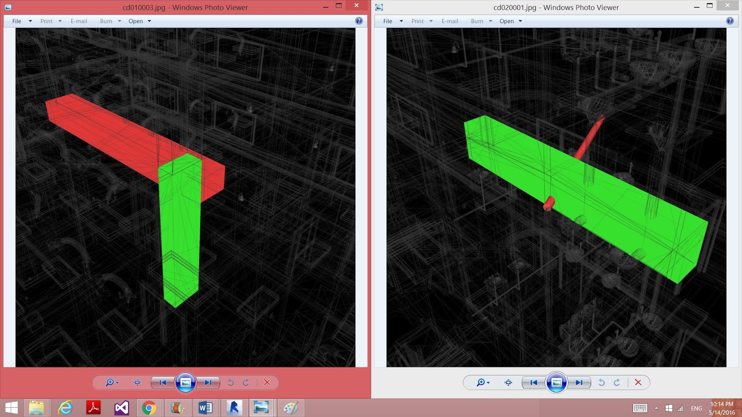Start the slideshow in the left viewer
The image size is (742, 417).
185,382
